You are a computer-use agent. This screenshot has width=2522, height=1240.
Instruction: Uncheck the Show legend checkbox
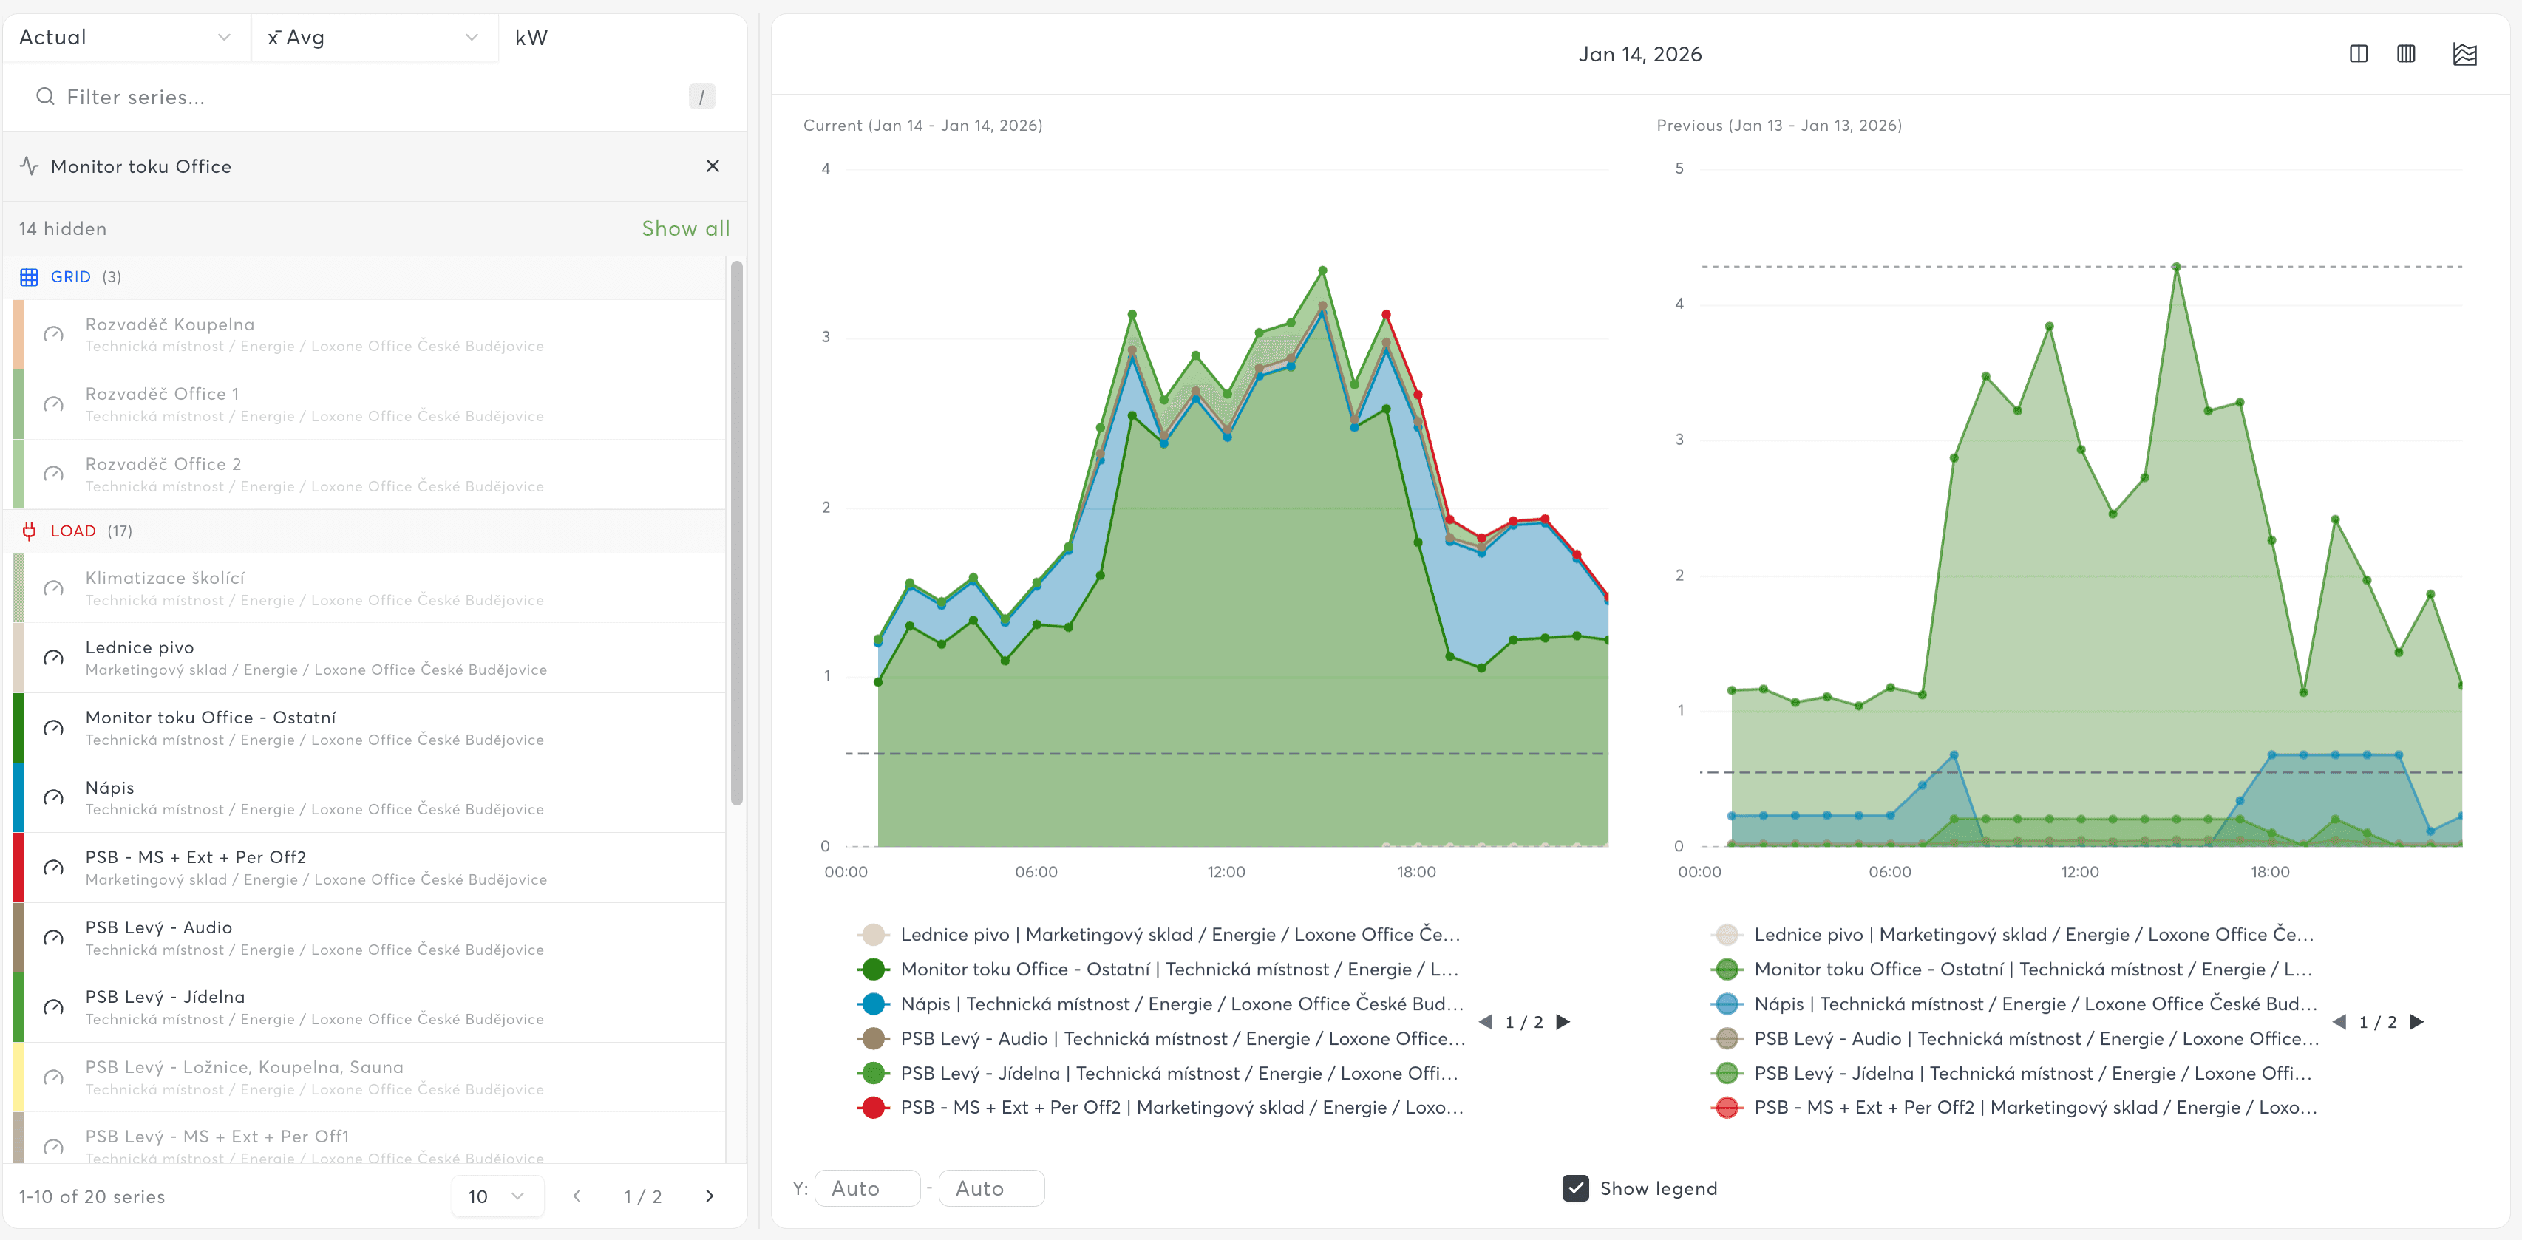1575,1188
